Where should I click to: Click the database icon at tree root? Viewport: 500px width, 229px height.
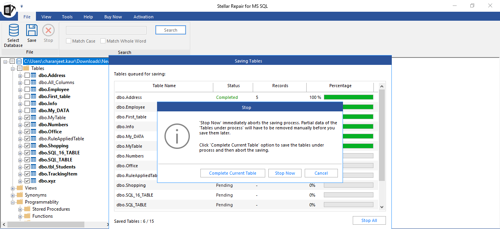19,61
